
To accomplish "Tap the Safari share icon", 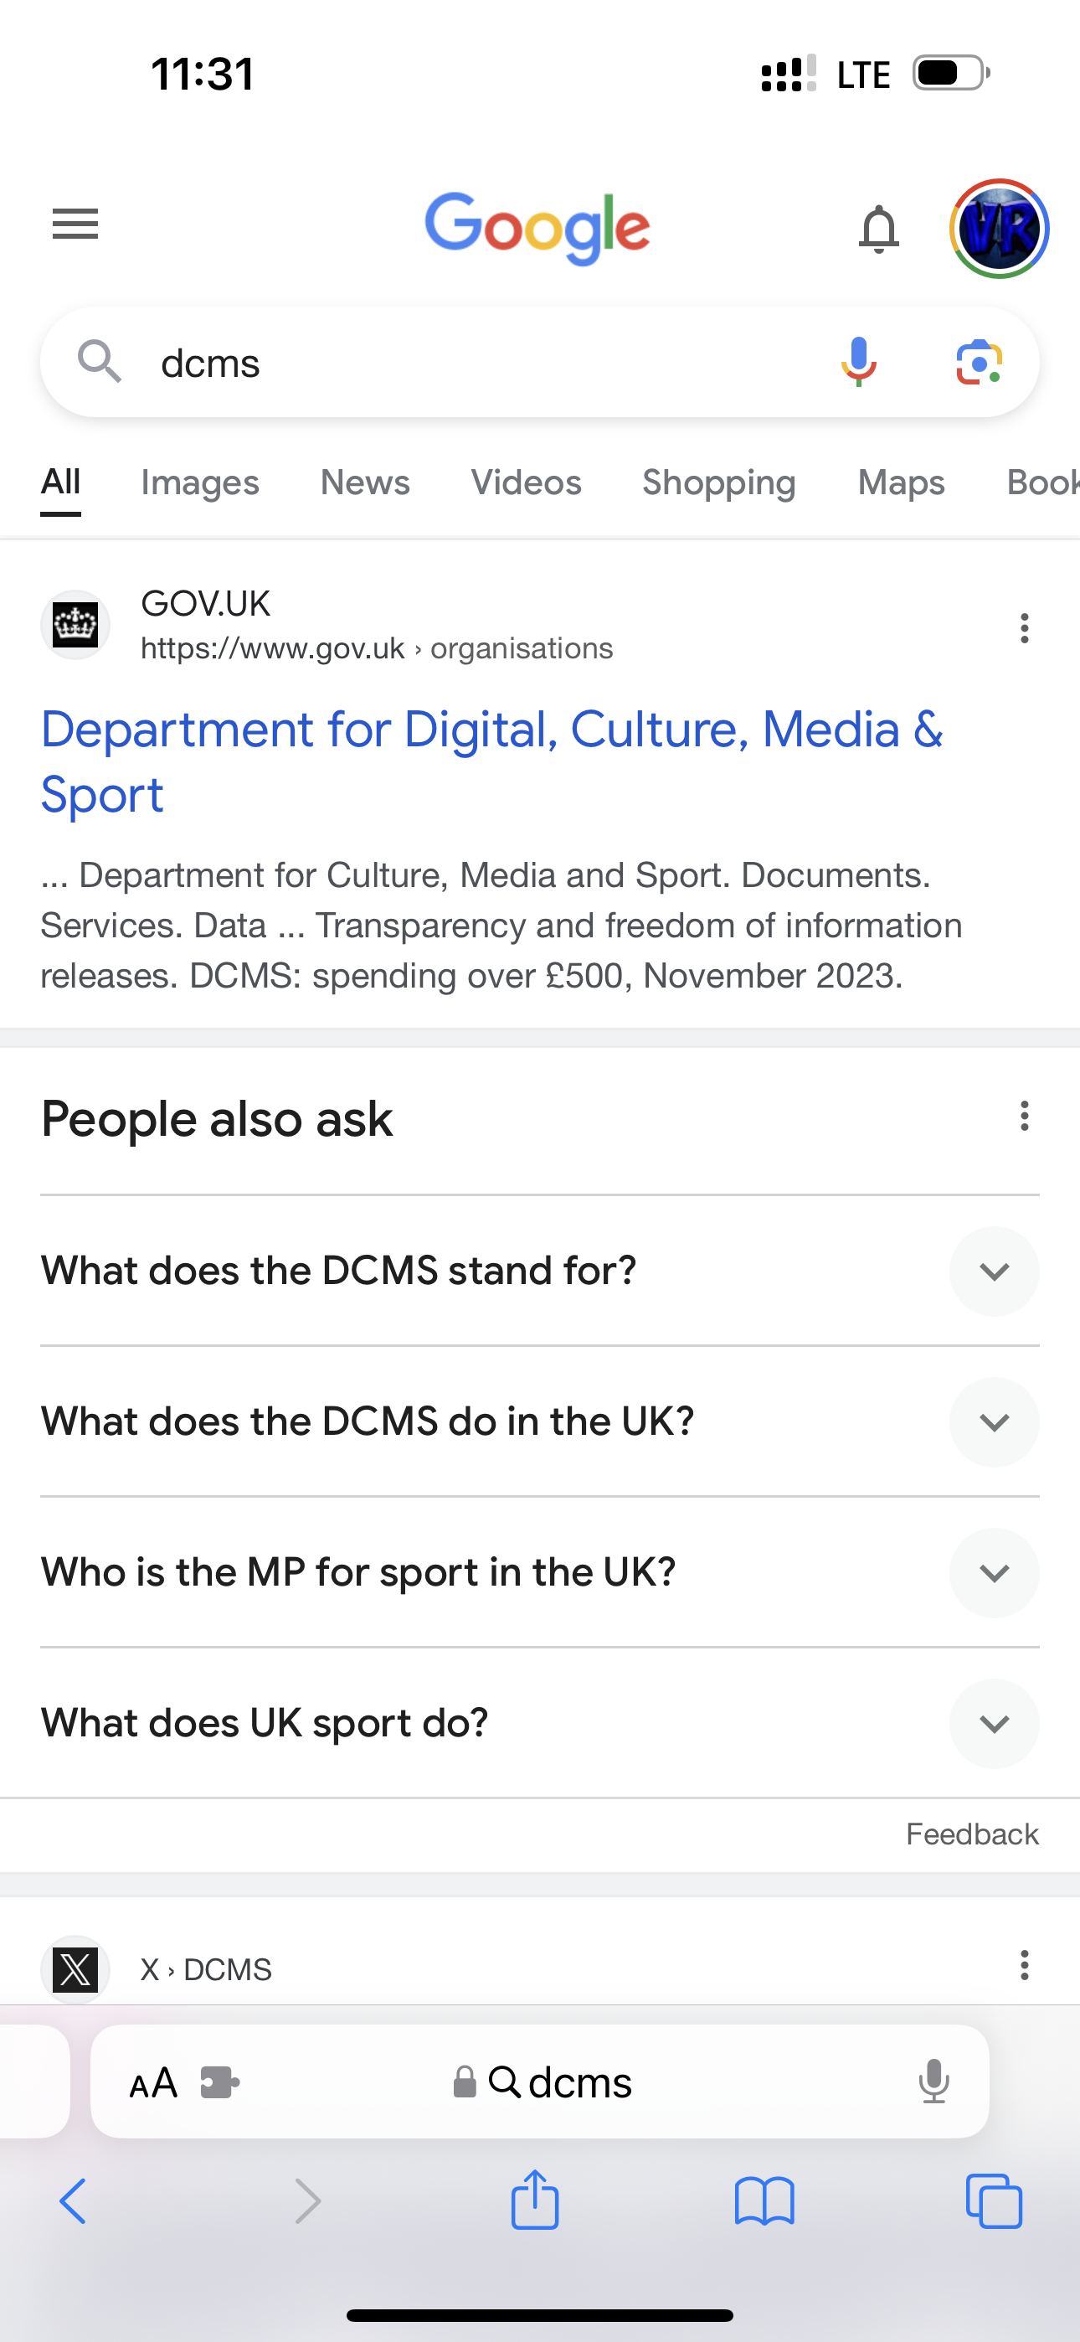I will (534, 2201).
